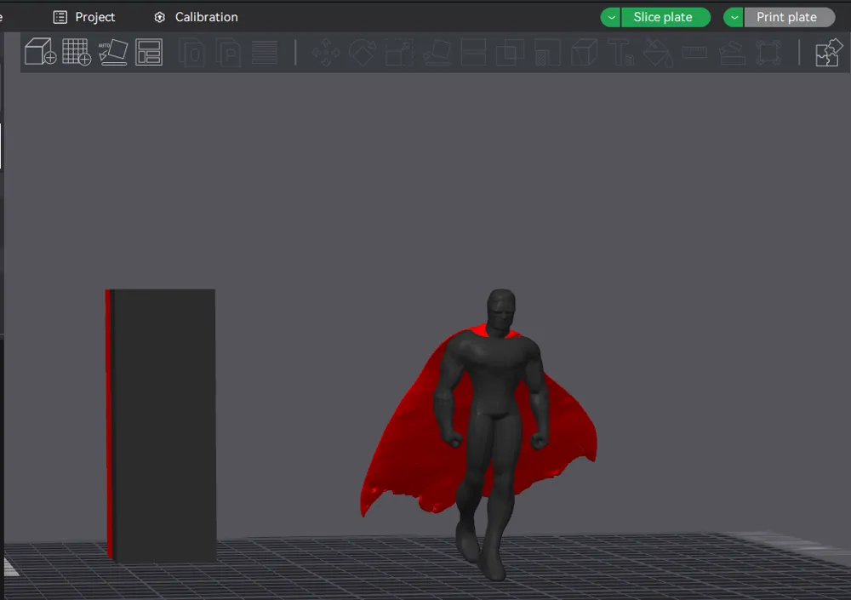This screenshot has width=851, height=600.
Task: Click the Arrange all objects icon
Action: [149, 52]
